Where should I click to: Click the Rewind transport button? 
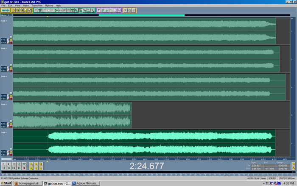click(x=8, y=168)
